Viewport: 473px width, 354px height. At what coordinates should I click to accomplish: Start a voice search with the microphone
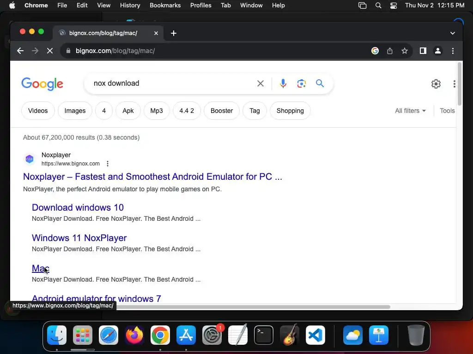point(283,83)
